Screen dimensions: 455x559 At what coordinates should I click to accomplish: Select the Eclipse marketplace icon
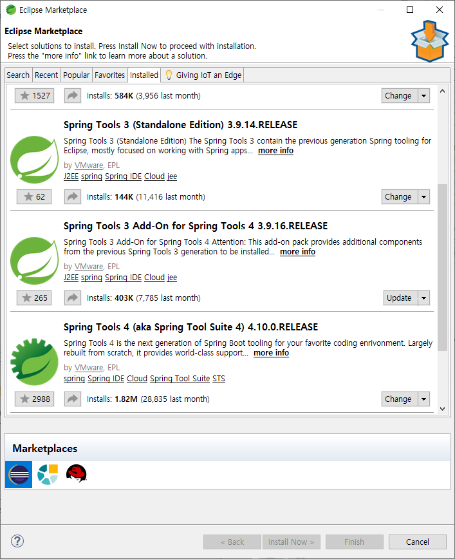[19, 475]
